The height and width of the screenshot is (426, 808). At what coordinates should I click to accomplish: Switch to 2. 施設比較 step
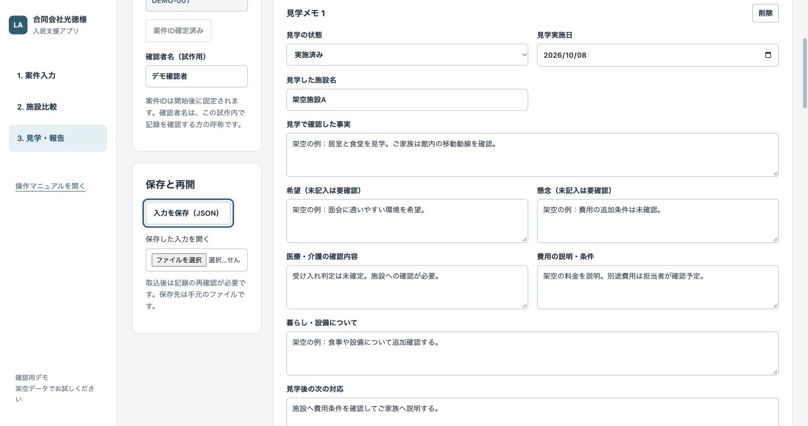coord(58,107)
